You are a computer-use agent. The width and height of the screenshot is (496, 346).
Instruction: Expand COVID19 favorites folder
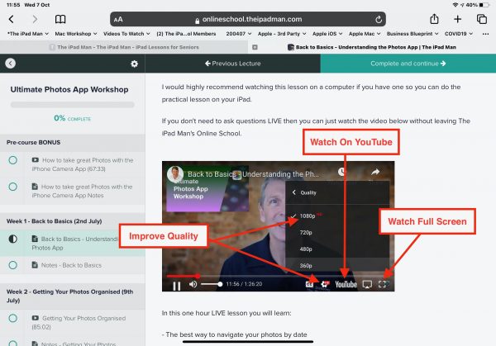pos(459,34)
